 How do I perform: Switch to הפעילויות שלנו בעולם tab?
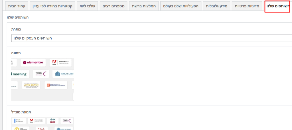click(181, 6)
